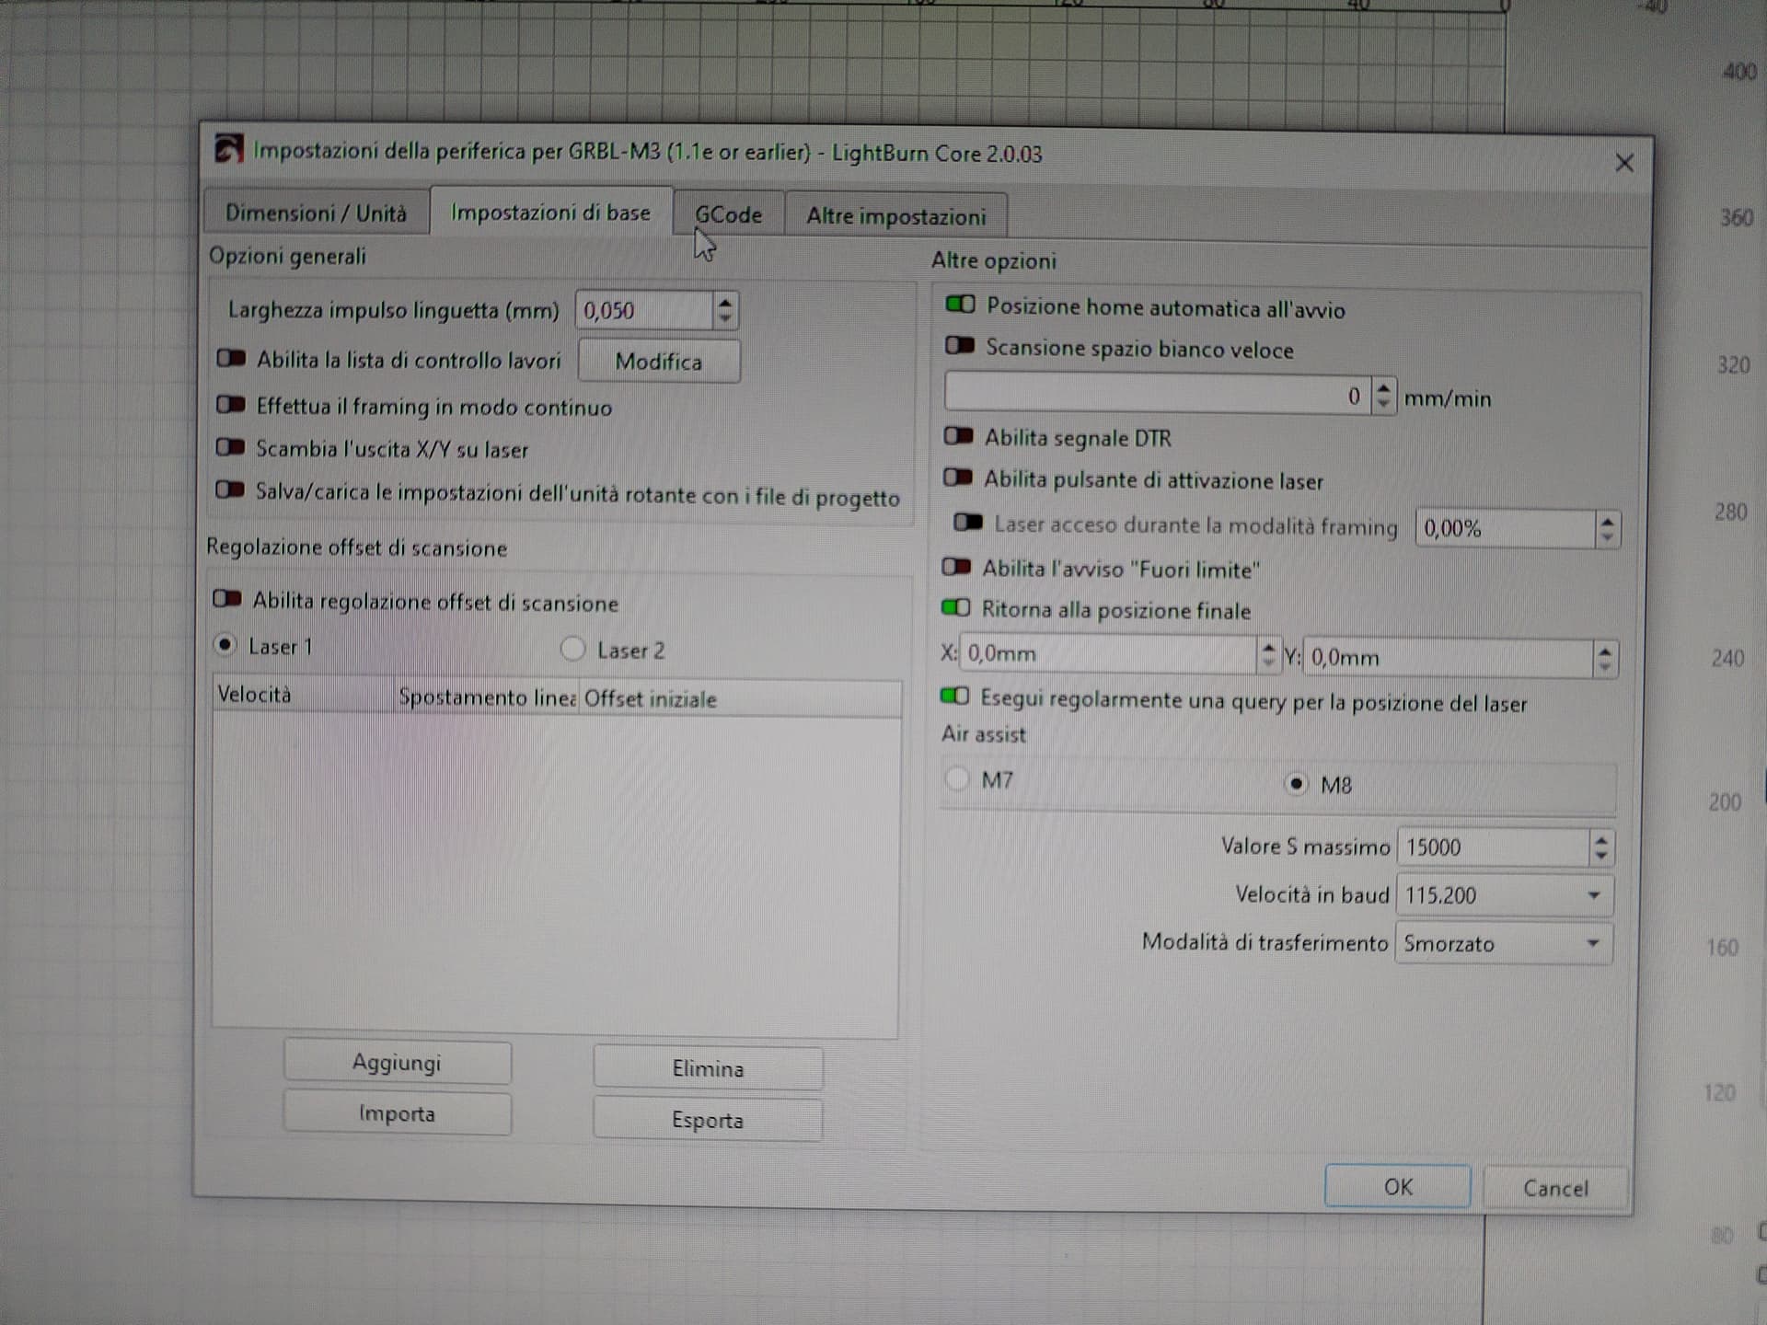The height and width of the screenshot is (1325, 1767).
Task: Expand the Modalità di trasferimento dropdown
Action: 1504,944
